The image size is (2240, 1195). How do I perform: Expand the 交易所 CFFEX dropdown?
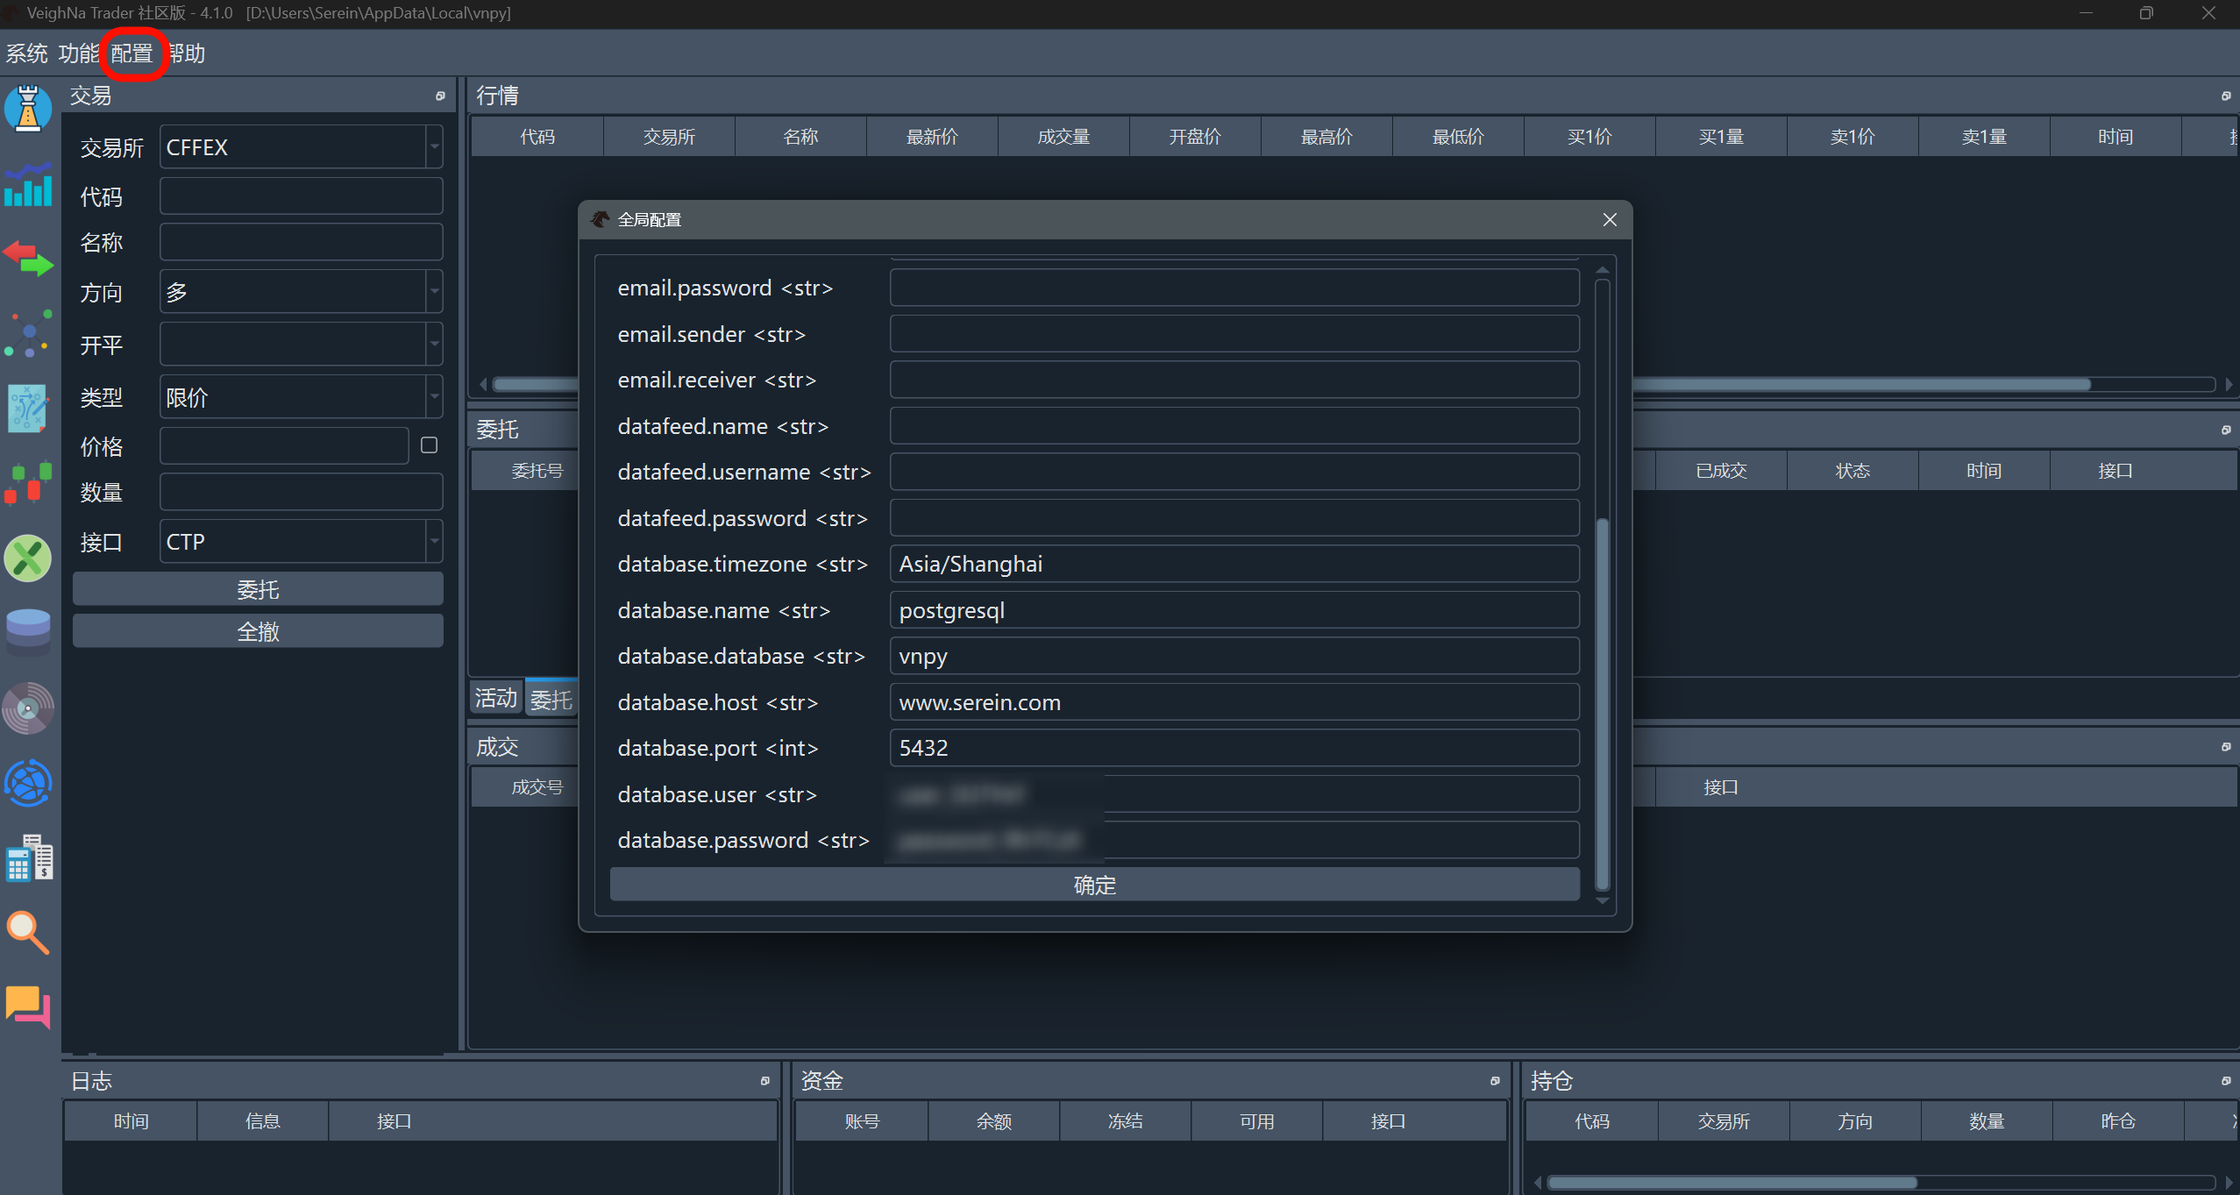click(x=434, y=147)
